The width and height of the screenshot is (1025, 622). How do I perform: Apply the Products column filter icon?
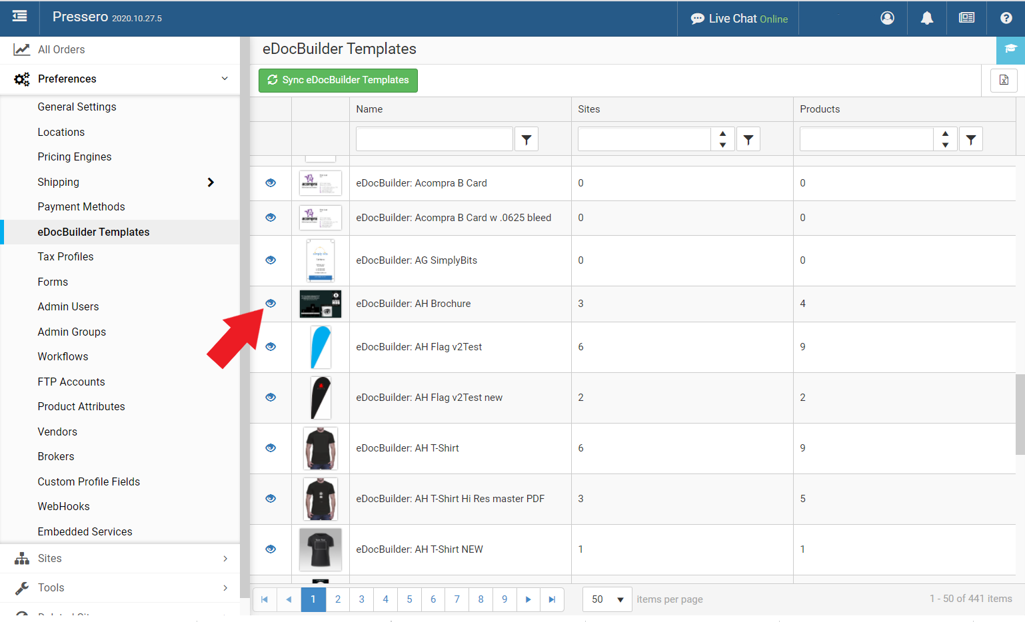coord(971,139)
